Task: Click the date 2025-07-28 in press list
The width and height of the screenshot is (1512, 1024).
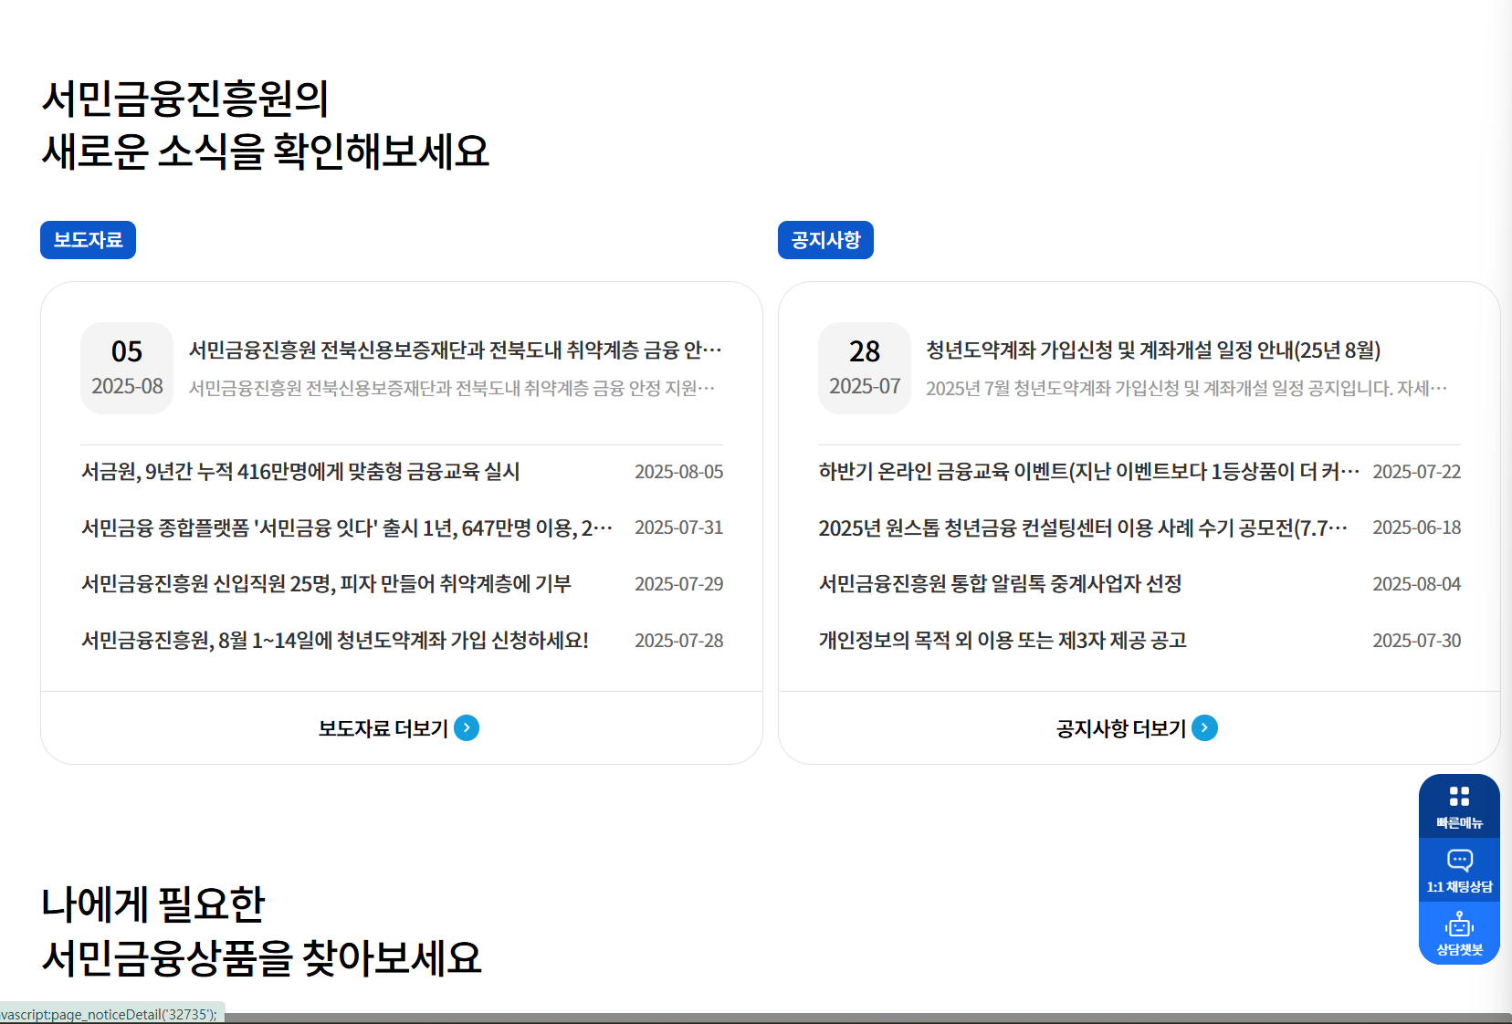Action: point(679,641)
